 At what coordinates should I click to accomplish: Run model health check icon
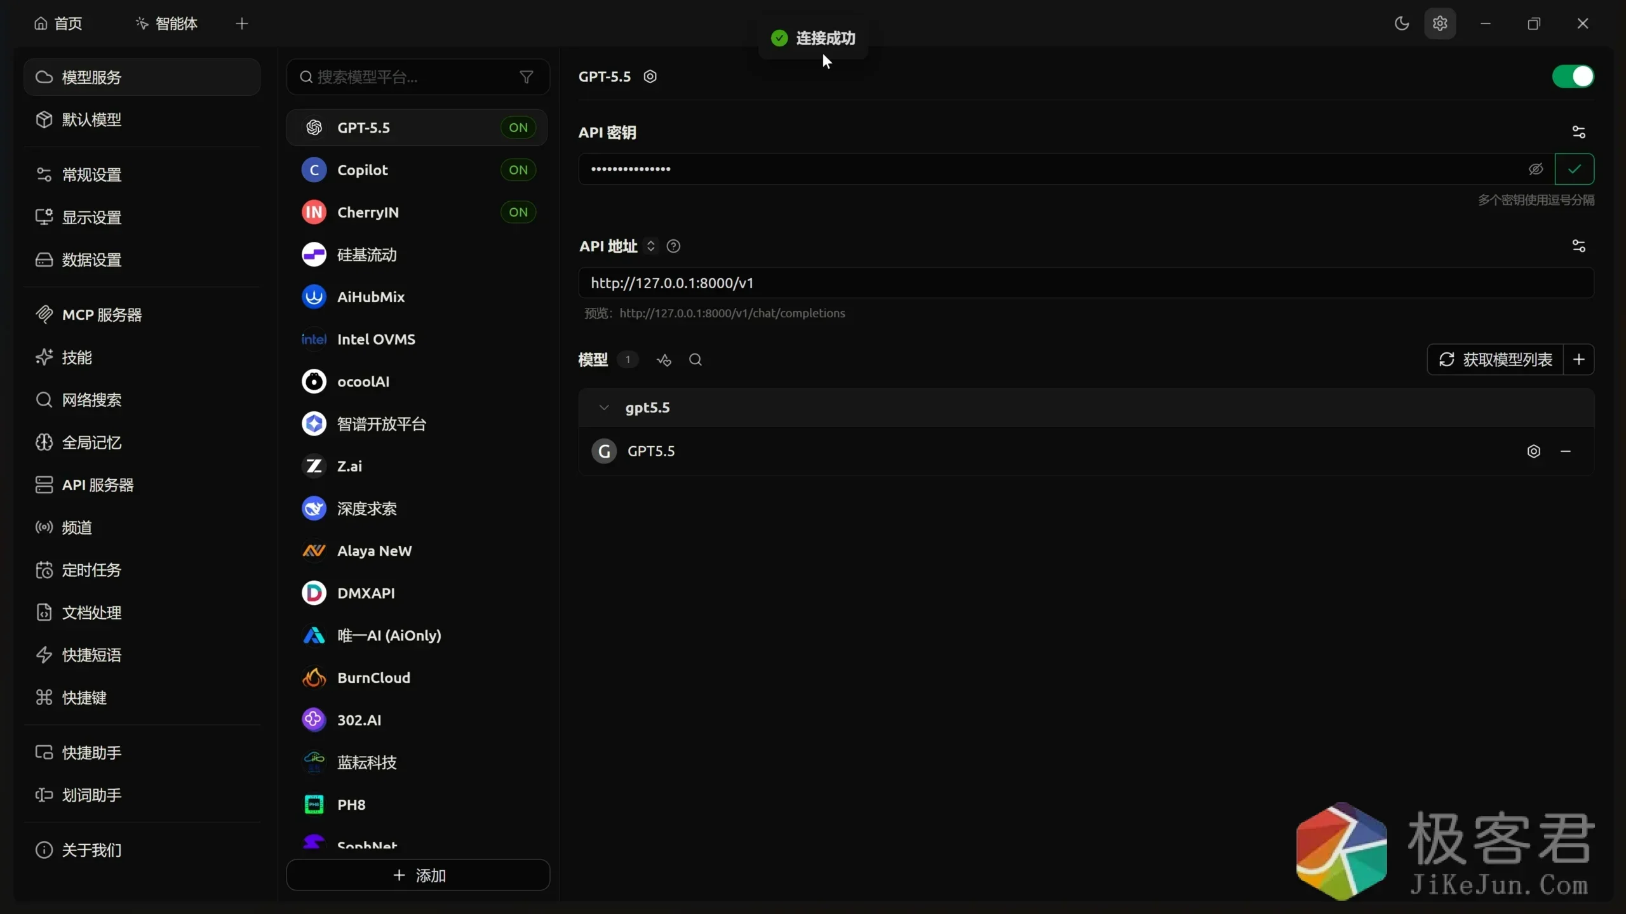click(x=664, y=360)
